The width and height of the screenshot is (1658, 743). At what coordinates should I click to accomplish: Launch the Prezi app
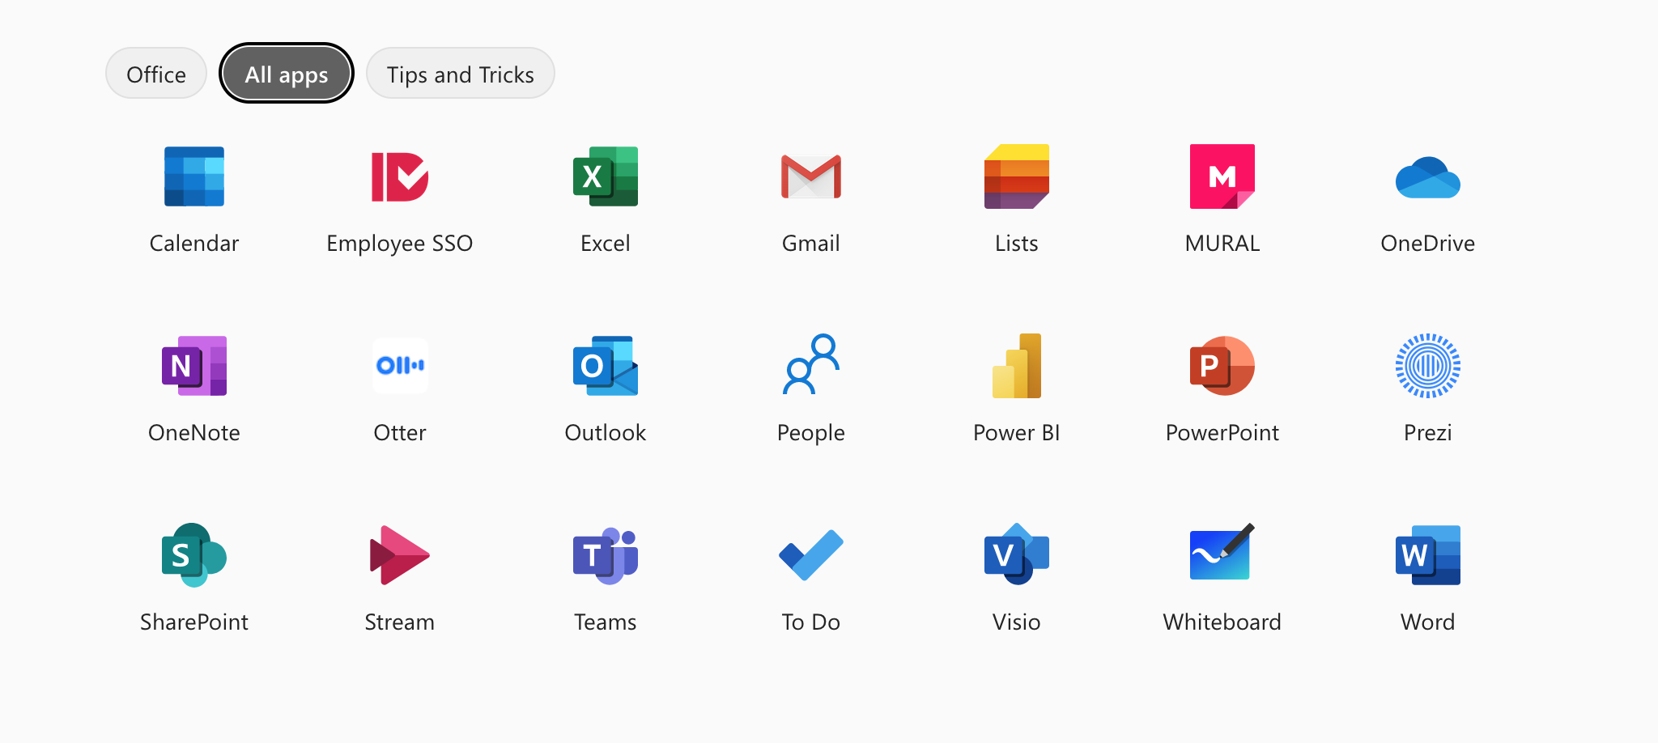tap(1427, 366)
